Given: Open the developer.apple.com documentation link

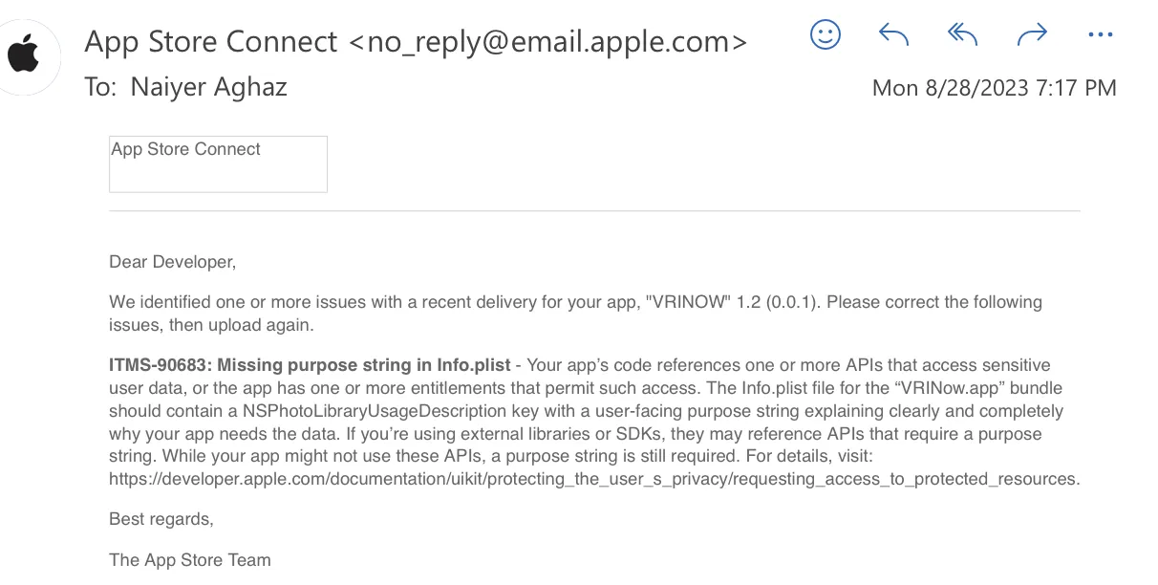Looking at the screenshot, I should (594, 479).
